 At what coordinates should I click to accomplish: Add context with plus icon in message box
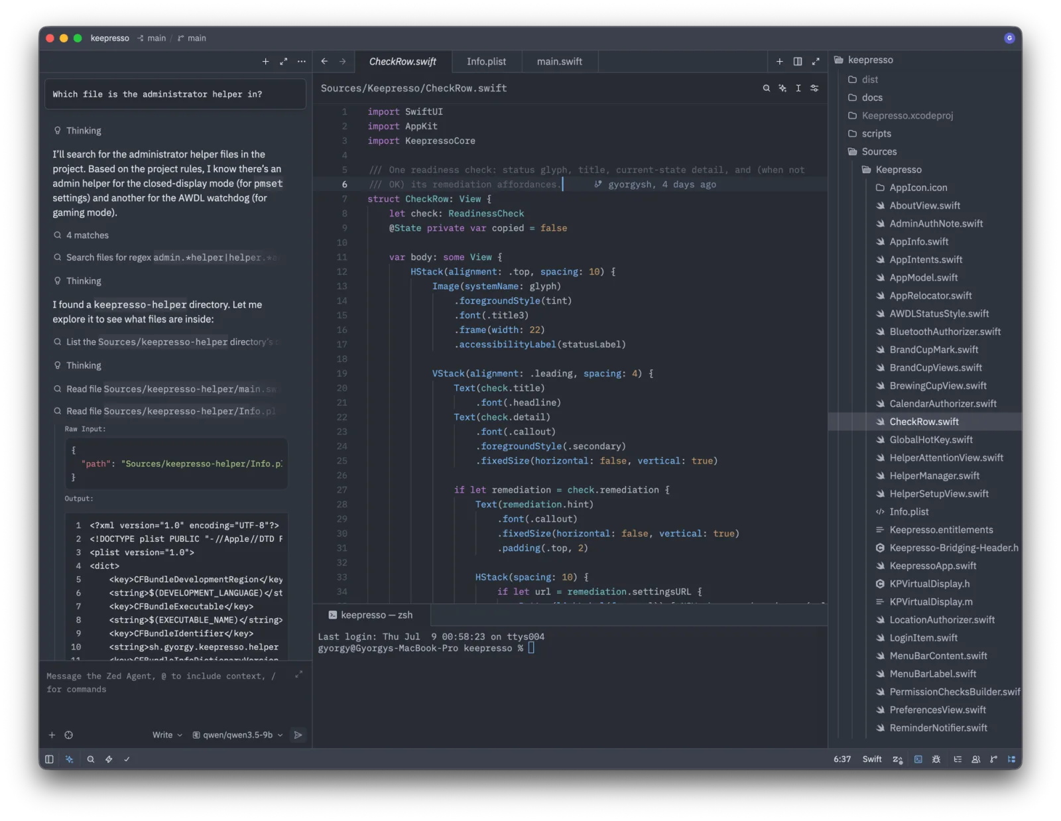tap(52, 735)
